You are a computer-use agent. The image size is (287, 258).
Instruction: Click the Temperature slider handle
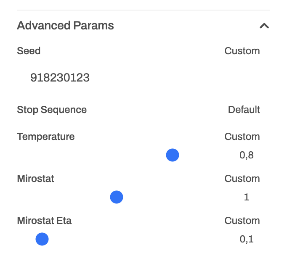(x=173, y=155)
